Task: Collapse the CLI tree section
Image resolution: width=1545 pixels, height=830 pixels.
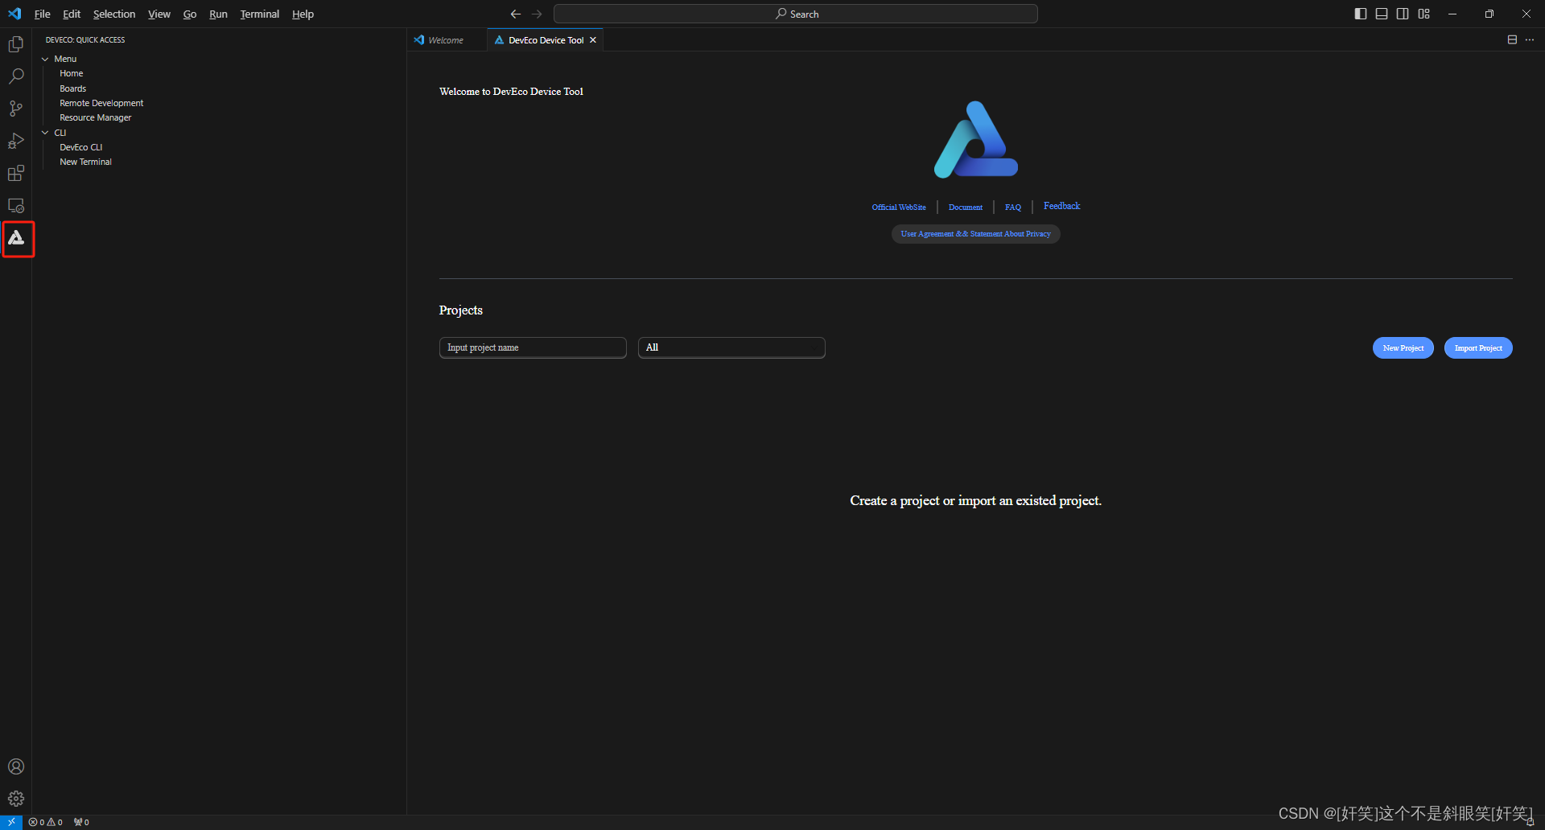Action: tap(46, 133)
